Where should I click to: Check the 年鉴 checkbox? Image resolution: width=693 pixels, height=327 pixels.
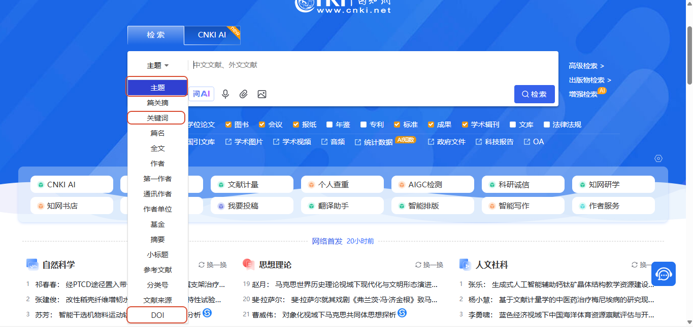[x=330, y=125]
